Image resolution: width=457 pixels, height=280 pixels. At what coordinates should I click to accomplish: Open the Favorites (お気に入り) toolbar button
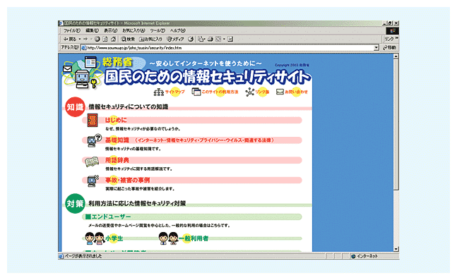click(x=150, y=39)
